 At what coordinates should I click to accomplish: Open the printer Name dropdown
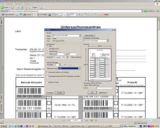tap(80, 35)
